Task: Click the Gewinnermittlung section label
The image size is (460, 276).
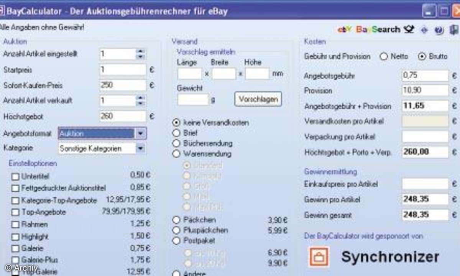Action: (x=330, y=171)
